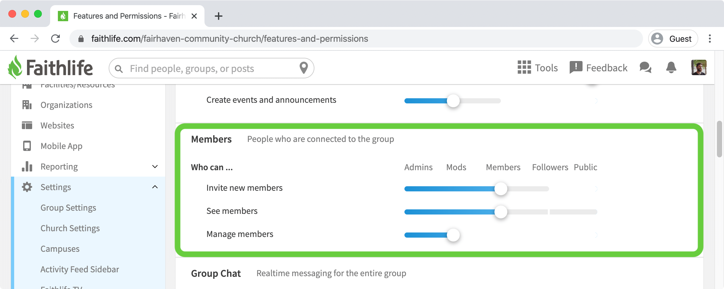Click the "Invite new members" label
Image resolution: width=724 pixels, height=289 pixels.
[x=244, y=188]
